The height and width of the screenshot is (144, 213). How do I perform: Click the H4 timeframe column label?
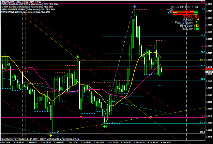click(x=196, y=7)
